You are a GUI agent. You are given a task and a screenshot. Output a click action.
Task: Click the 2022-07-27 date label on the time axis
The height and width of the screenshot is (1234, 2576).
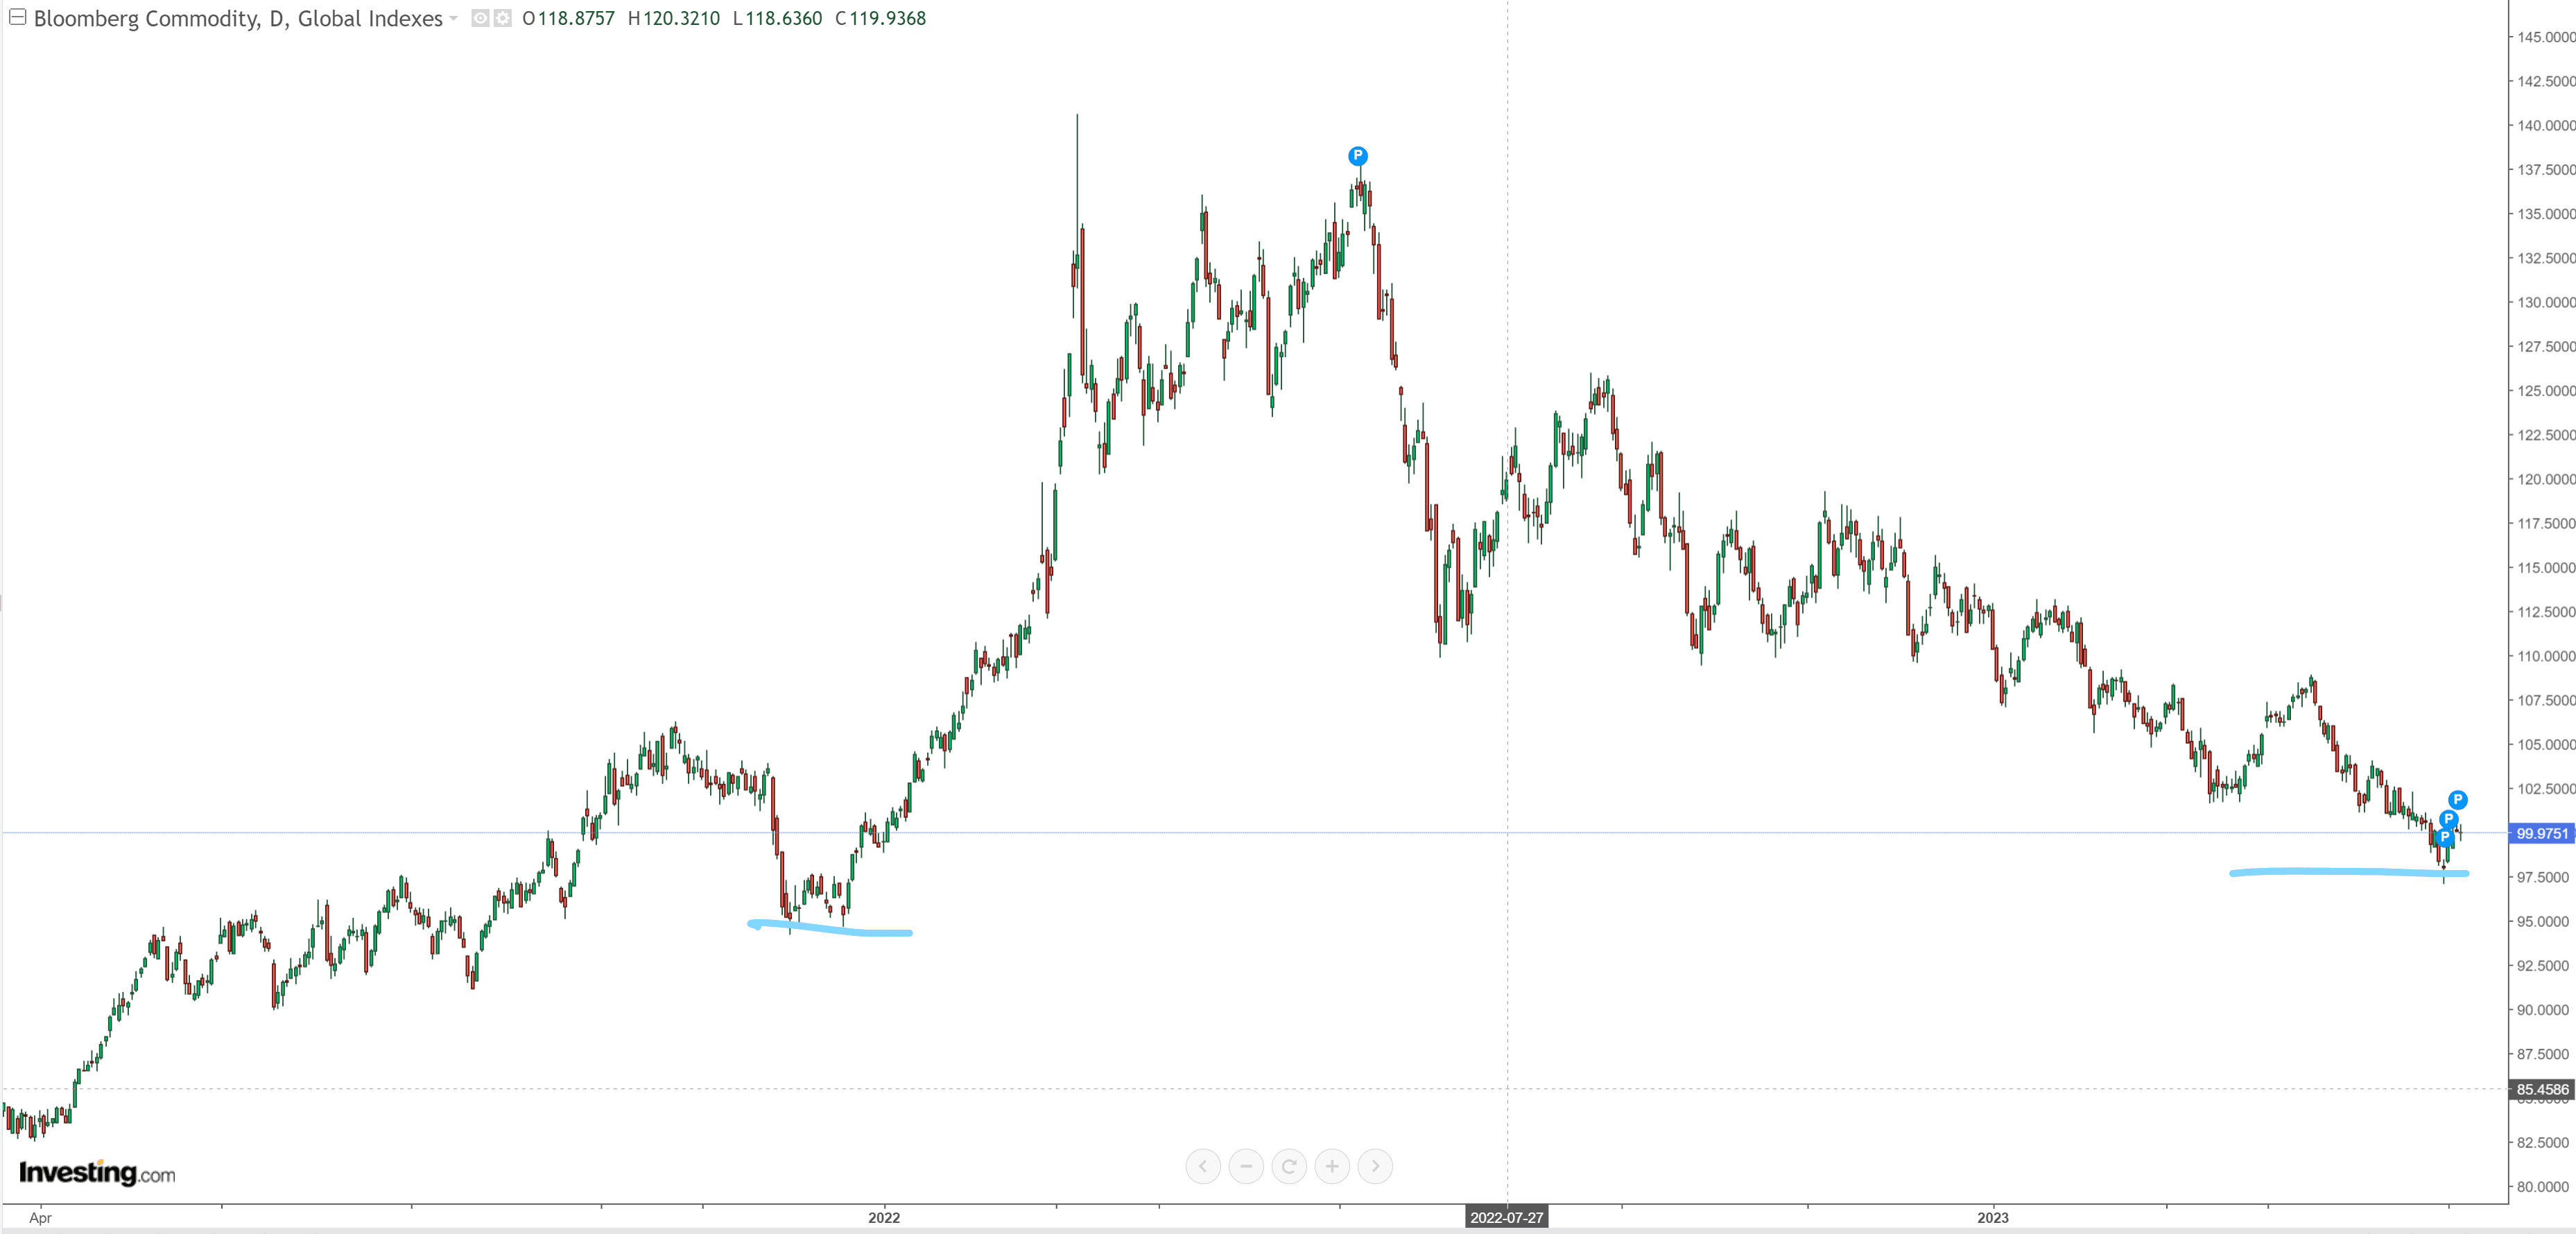(x=1506, y=1217)
